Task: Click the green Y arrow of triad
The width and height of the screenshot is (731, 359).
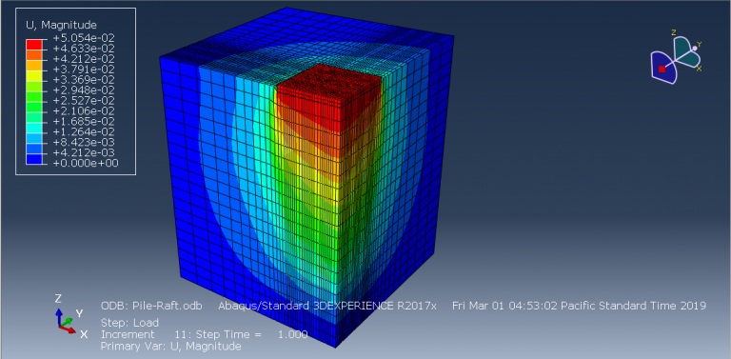Action: [x=67, y=322]
